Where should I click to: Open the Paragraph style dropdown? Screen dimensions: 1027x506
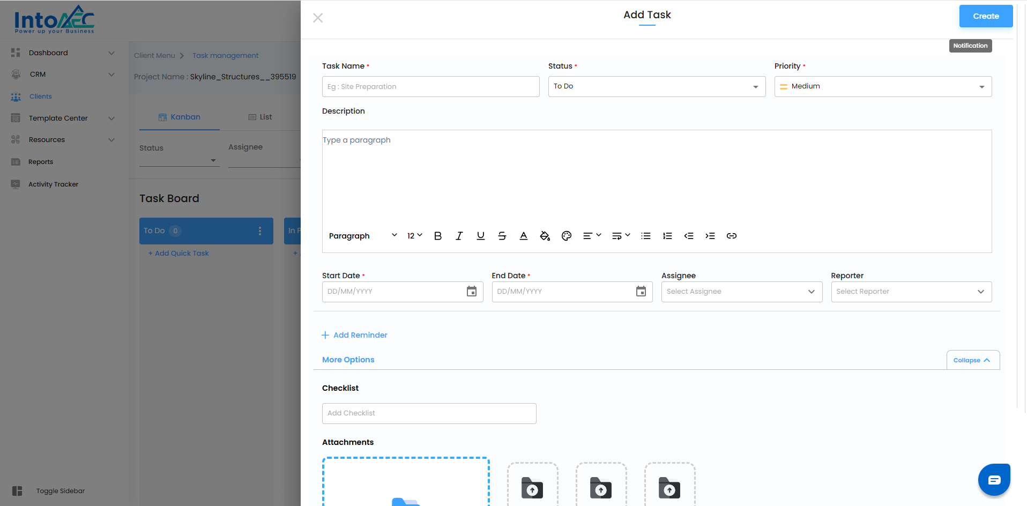click(x=363, y=236)
